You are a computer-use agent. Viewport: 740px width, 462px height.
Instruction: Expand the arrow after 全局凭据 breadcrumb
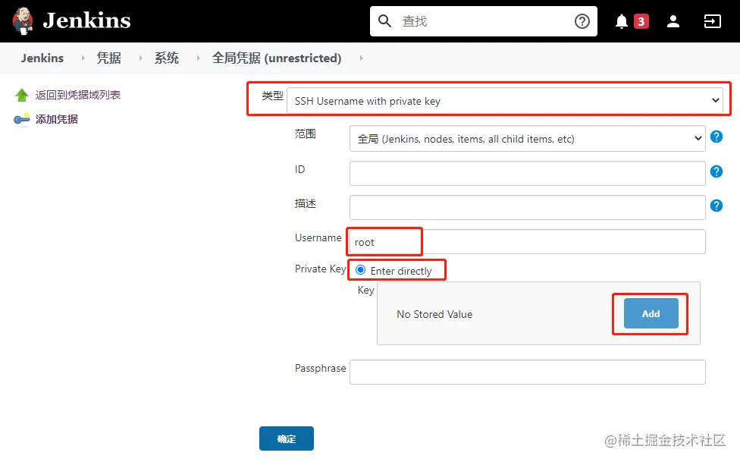click(362, 58)
